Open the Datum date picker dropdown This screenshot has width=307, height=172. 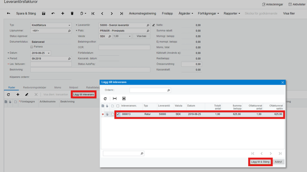(49, 53)
